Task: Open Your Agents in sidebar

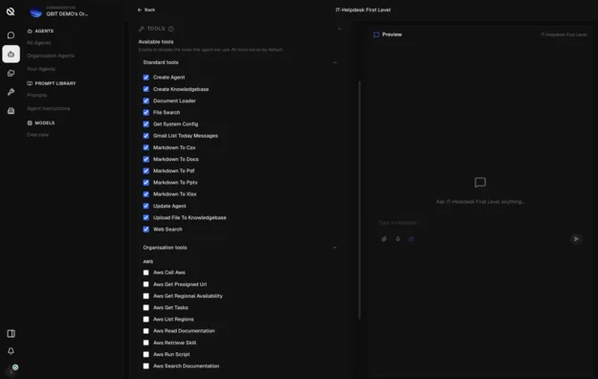Action: (41, 69)
